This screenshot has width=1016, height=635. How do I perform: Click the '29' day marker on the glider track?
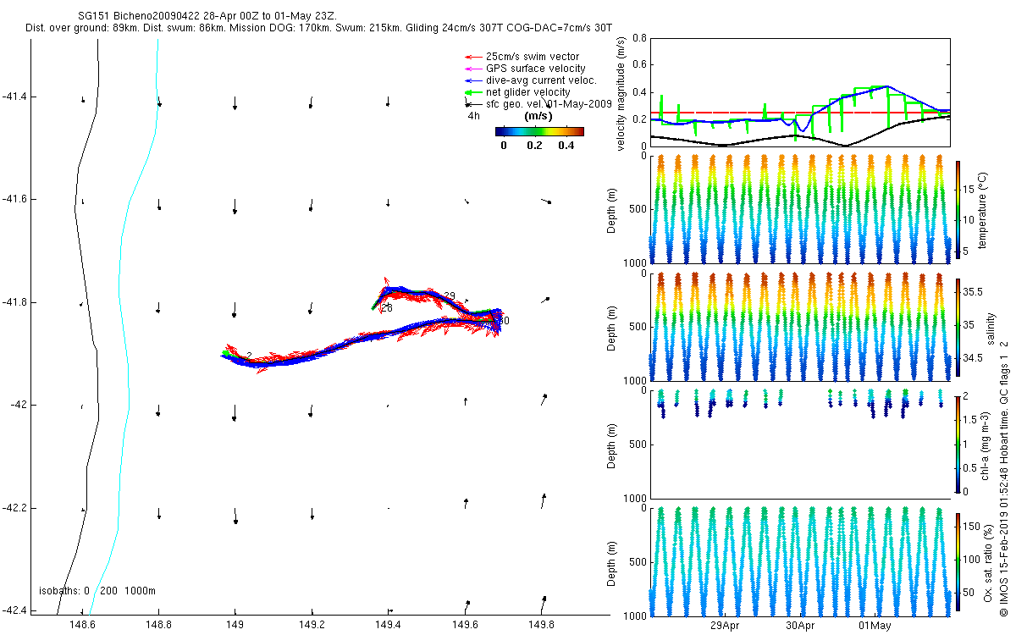(450, 295)
